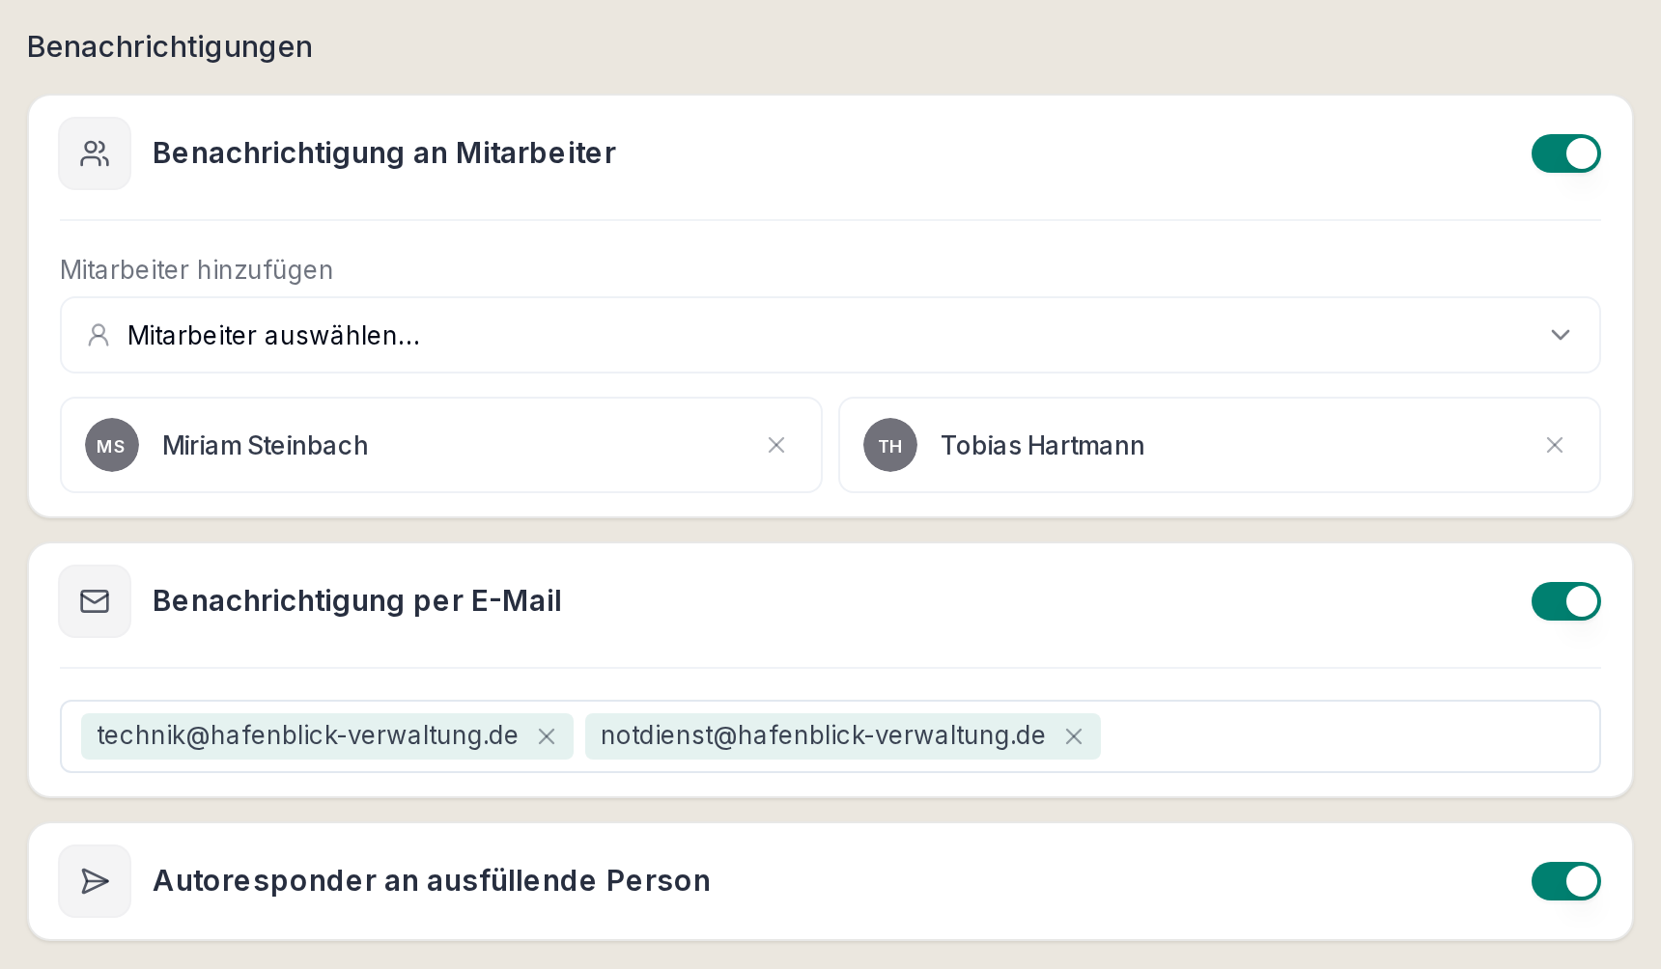Click the notdienst@hafenblick-verwaltung.de address text
This screenshot has height=969, width=1661.
tap(823, 735)
